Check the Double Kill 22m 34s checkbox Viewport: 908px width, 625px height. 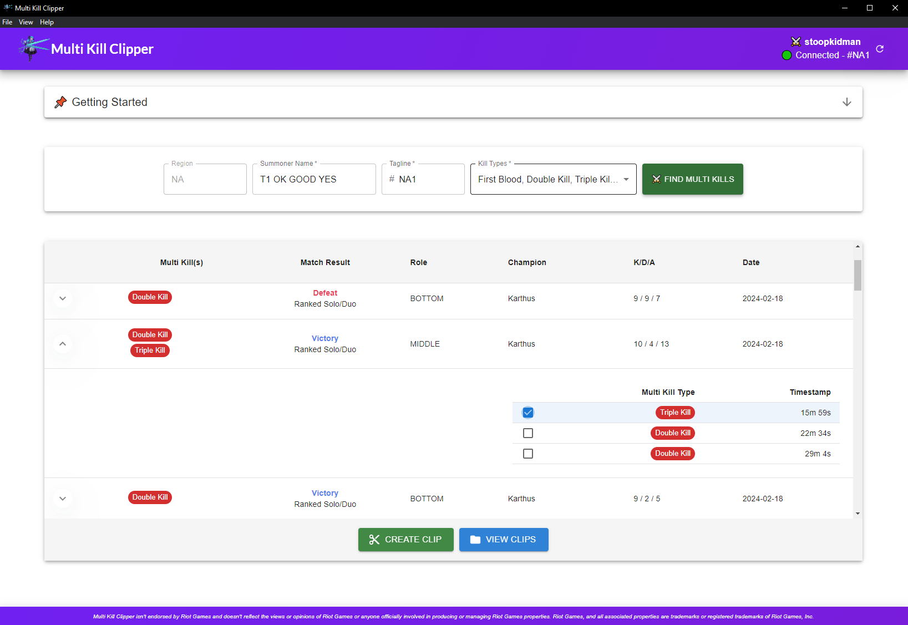(x=528, y=433)
